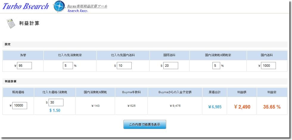The height and width of the screenshot is (140, 292).
Task: Click the 35.65 % profit rate
Action: point(272,107)
